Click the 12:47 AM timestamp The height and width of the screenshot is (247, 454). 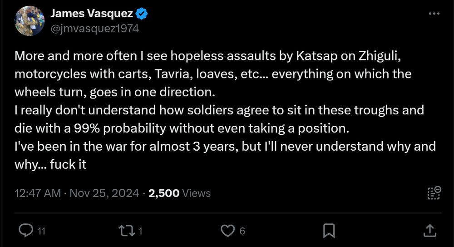tap(38, 193)
